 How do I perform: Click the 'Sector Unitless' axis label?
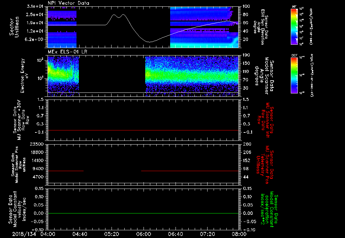(14, 27)
